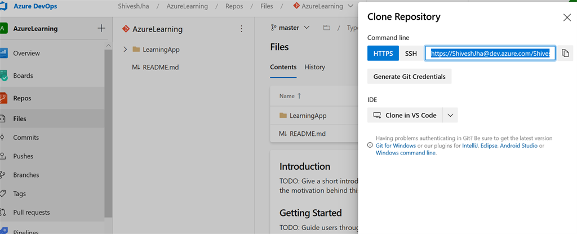Select HTTPS clone protocol
The height and width of the screenshot is (234, 577).
(x=383, y=54)
